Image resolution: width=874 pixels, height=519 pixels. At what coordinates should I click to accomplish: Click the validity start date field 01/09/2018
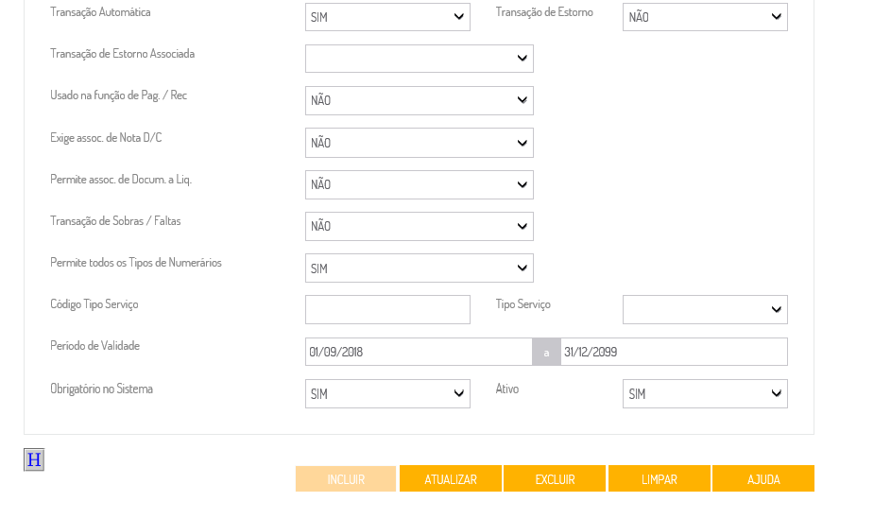(419, 352)
